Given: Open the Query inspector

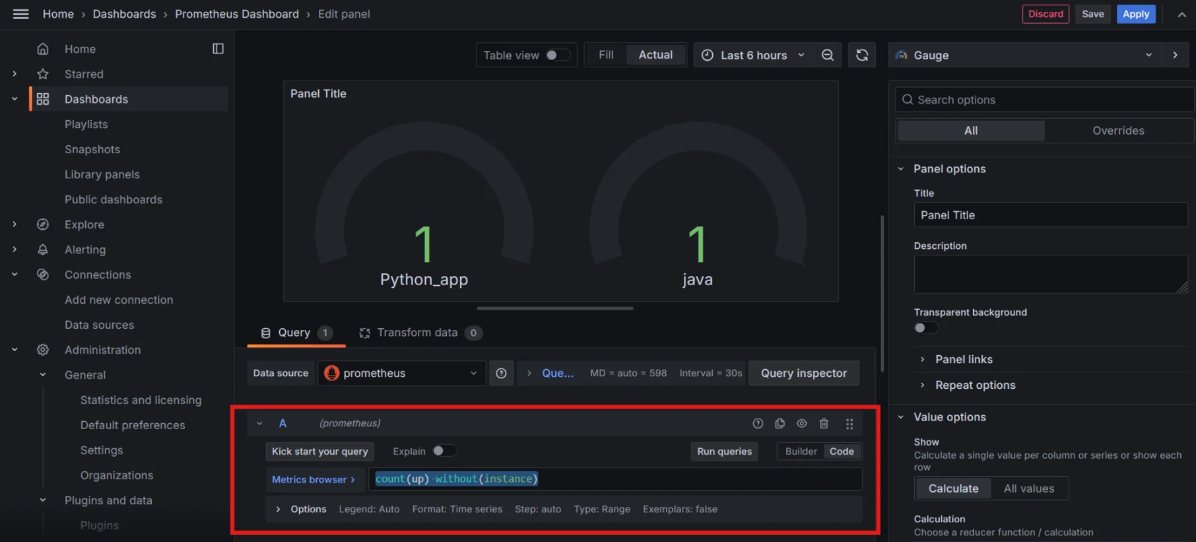Looking at the screenshot, I should coord(804,374).
